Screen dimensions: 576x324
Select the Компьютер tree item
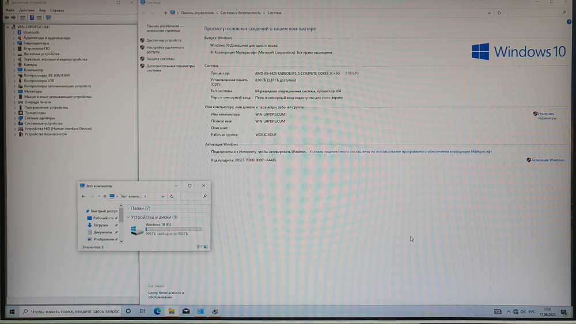click(33, 70)
